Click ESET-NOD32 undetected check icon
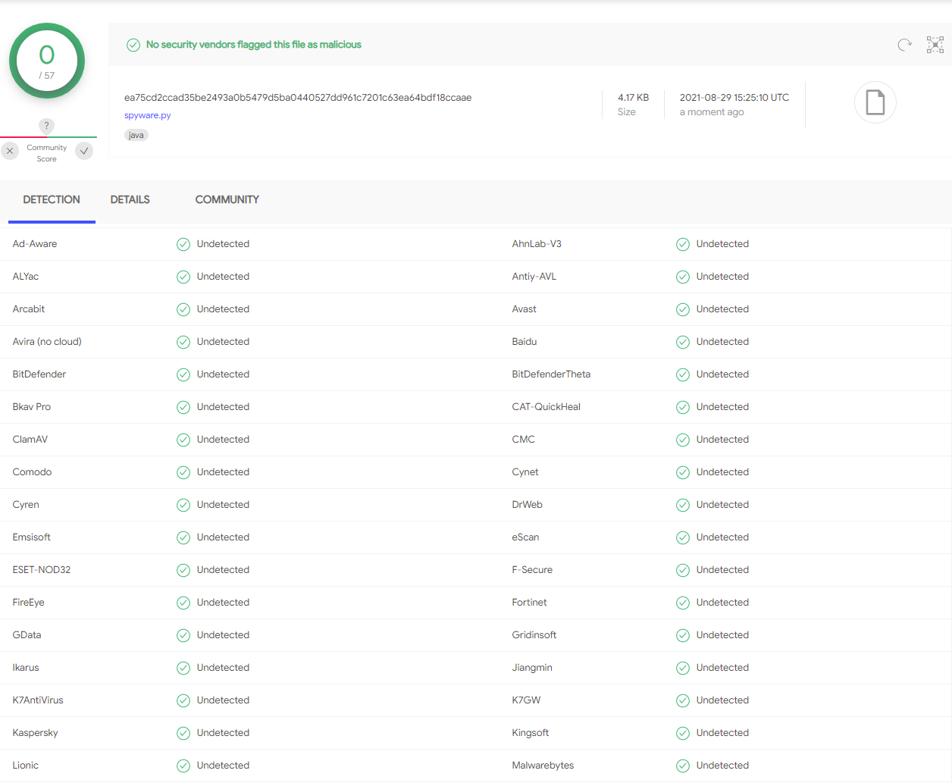This screenshot has height=783, width=952. [183, 570]
